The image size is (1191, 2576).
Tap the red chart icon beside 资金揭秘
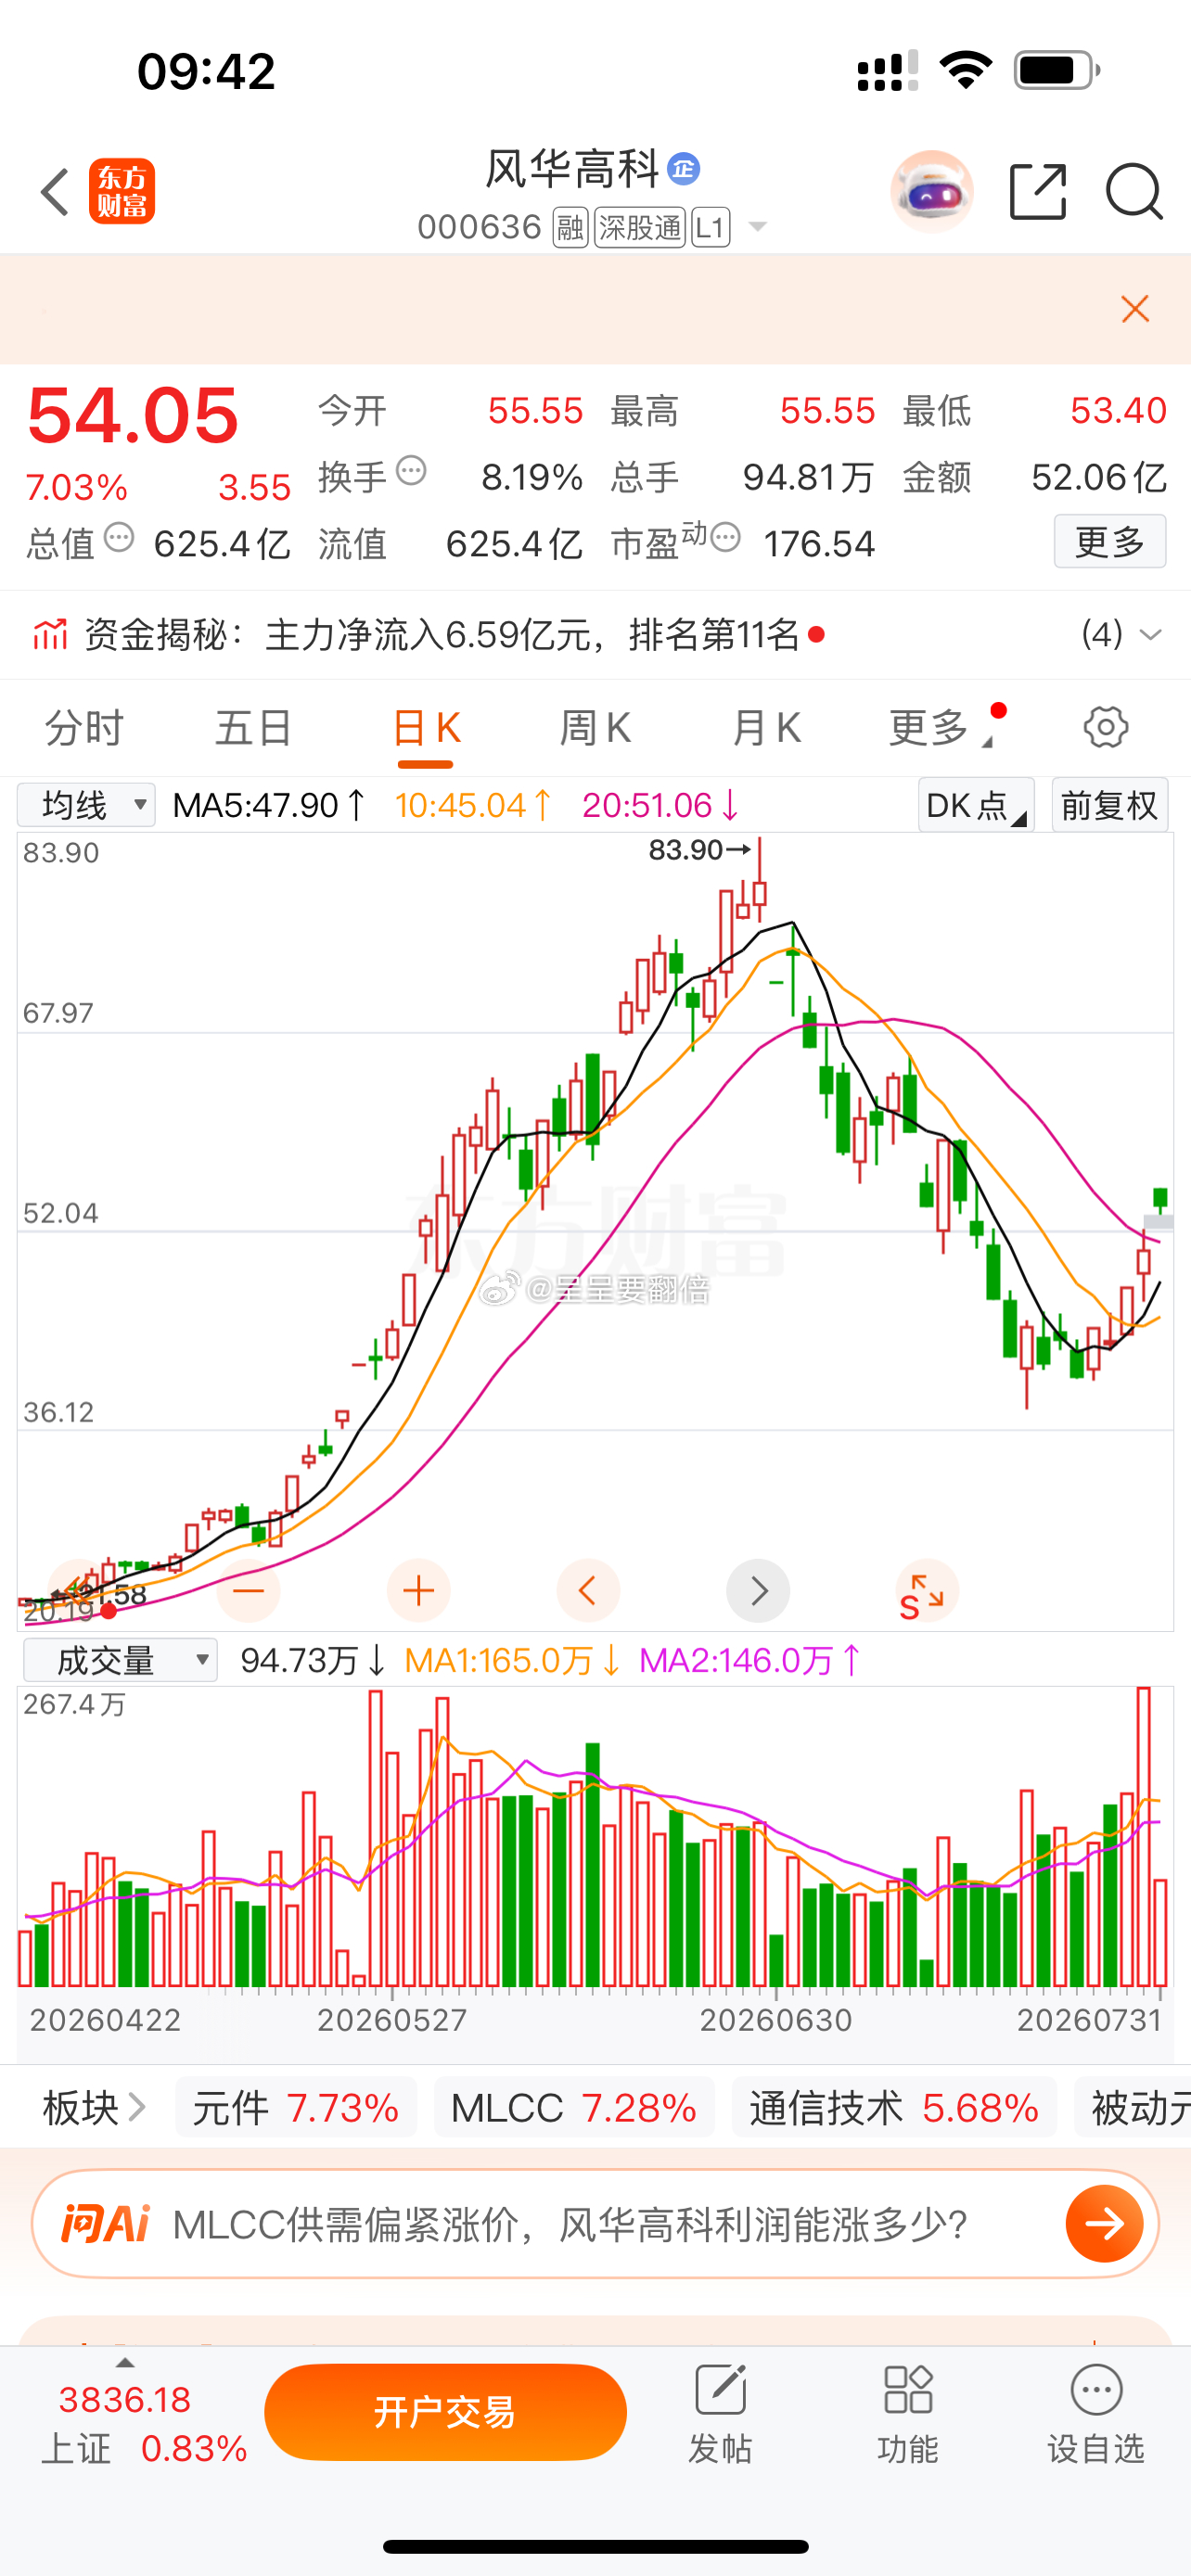click(x=50, y=634)
